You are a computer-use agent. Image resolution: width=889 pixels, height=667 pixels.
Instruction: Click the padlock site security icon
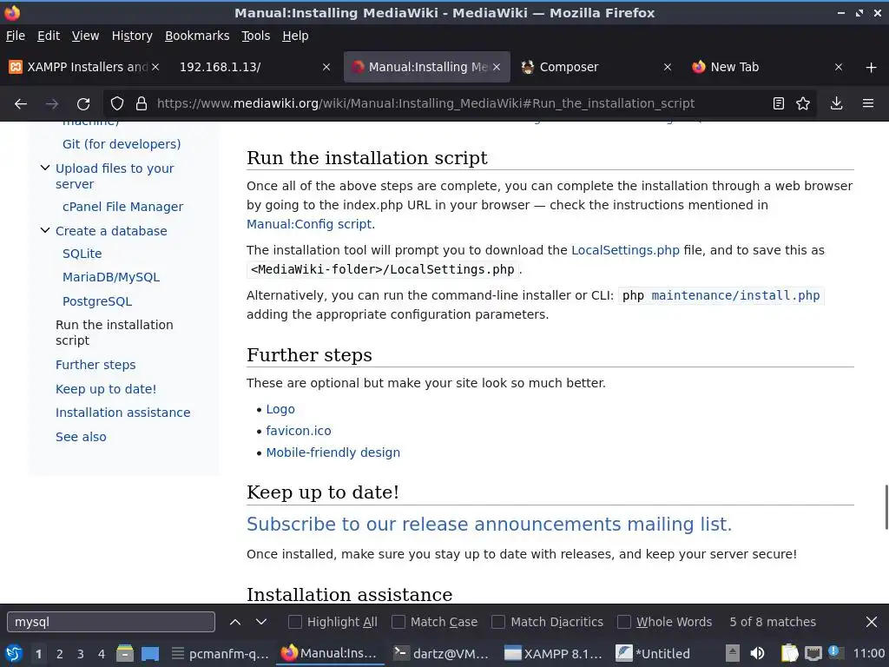click(142, 104)
